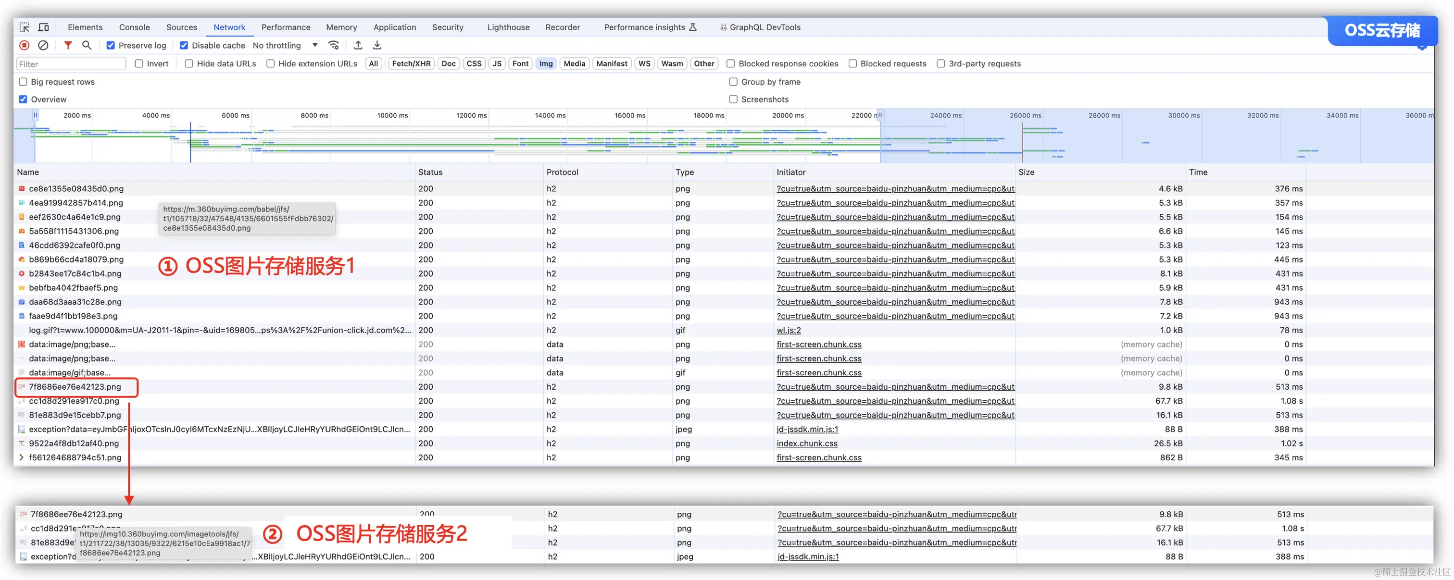Open index.chunk.css initiator link
Screen dimensions: 1454x580
point(807,444)
